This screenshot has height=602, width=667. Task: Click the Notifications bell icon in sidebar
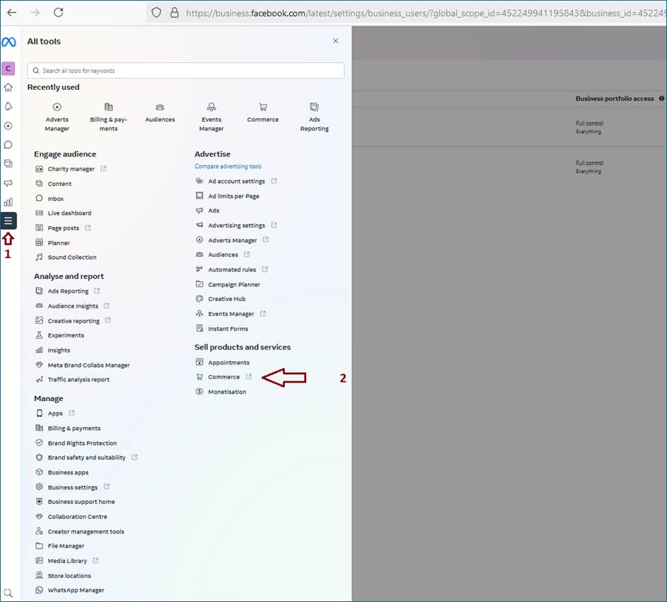pyautogui.click(x=8, y=106)
